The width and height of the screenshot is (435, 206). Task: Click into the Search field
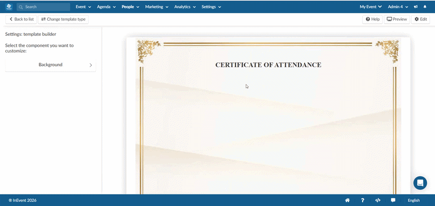tap(43, 7)
